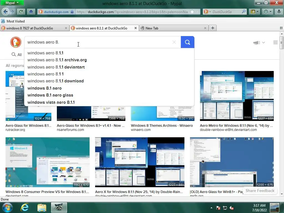Image resolution: width=284 pixels, height=213 pixels.
Task: Close the 'windows aero 8.1.1' tab
Action: (x=135, y=28)
